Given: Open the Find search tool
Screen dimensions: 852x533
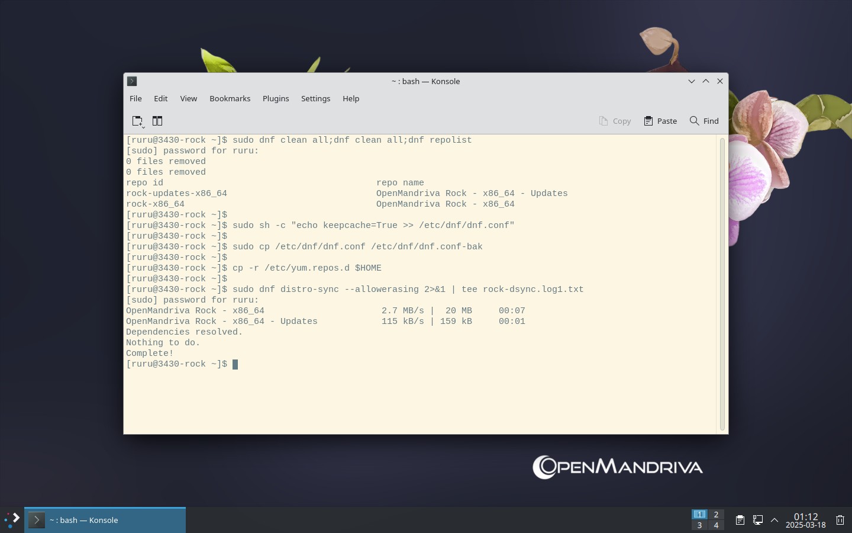Looking at the screenshot, I should [x=704, y=121].
